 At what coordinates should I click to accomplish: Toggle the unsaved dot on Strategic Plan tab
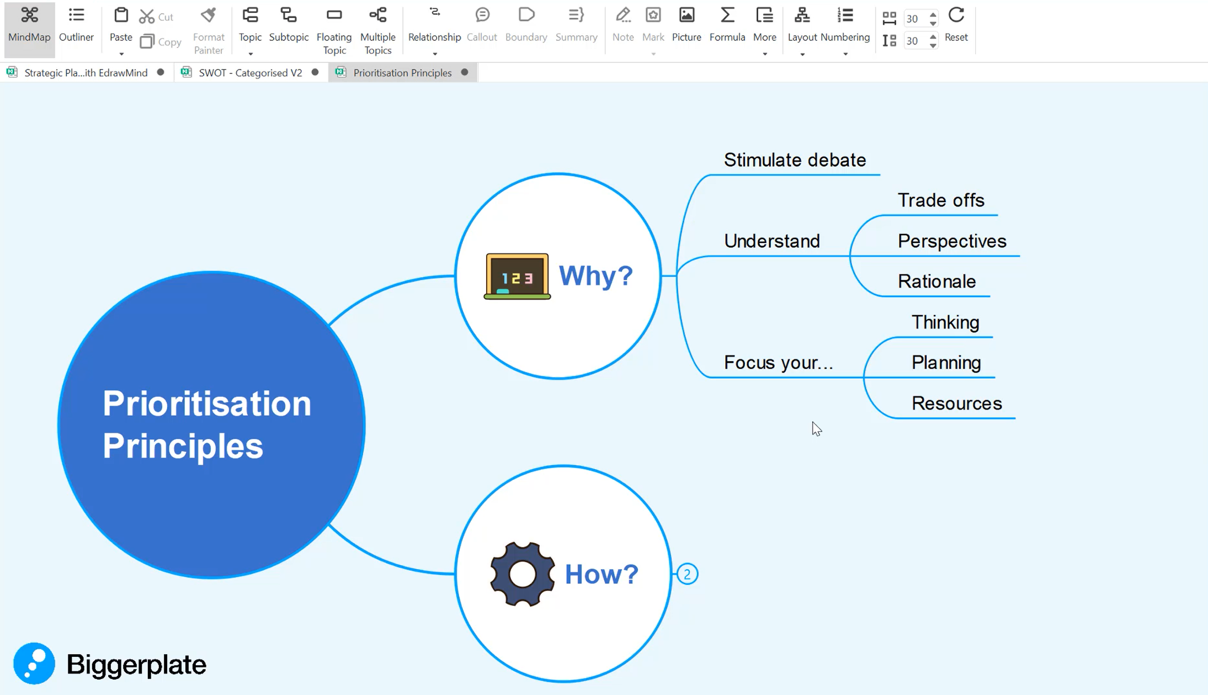pos(160,72)
